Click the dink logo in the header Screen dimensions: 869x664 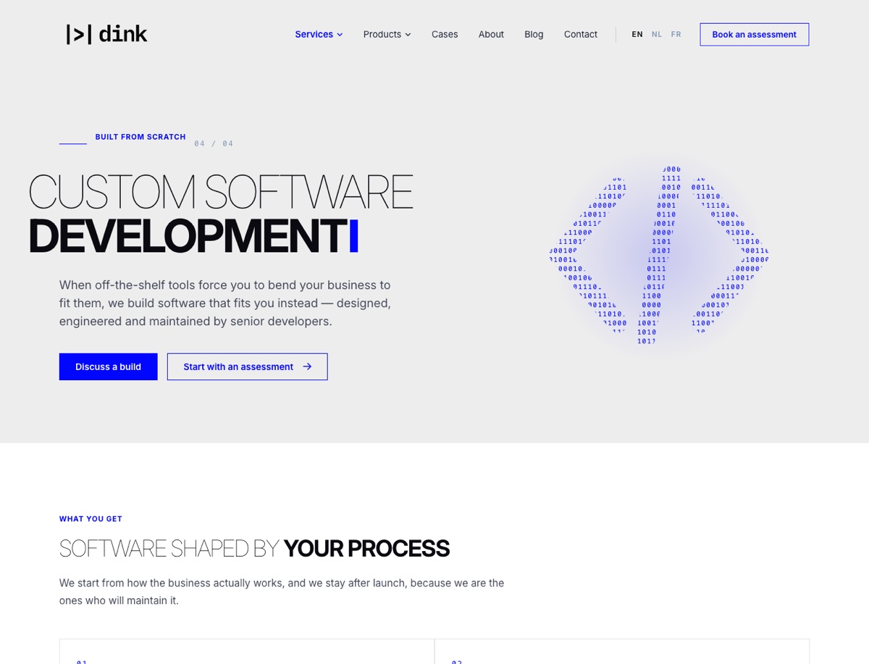point(106,34)
